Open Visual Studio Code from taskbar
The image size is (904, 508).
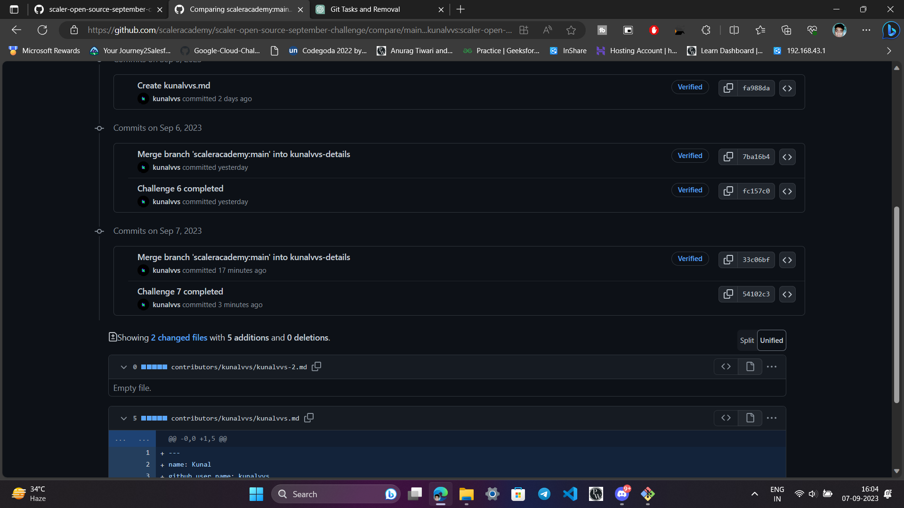coord(570,494)
